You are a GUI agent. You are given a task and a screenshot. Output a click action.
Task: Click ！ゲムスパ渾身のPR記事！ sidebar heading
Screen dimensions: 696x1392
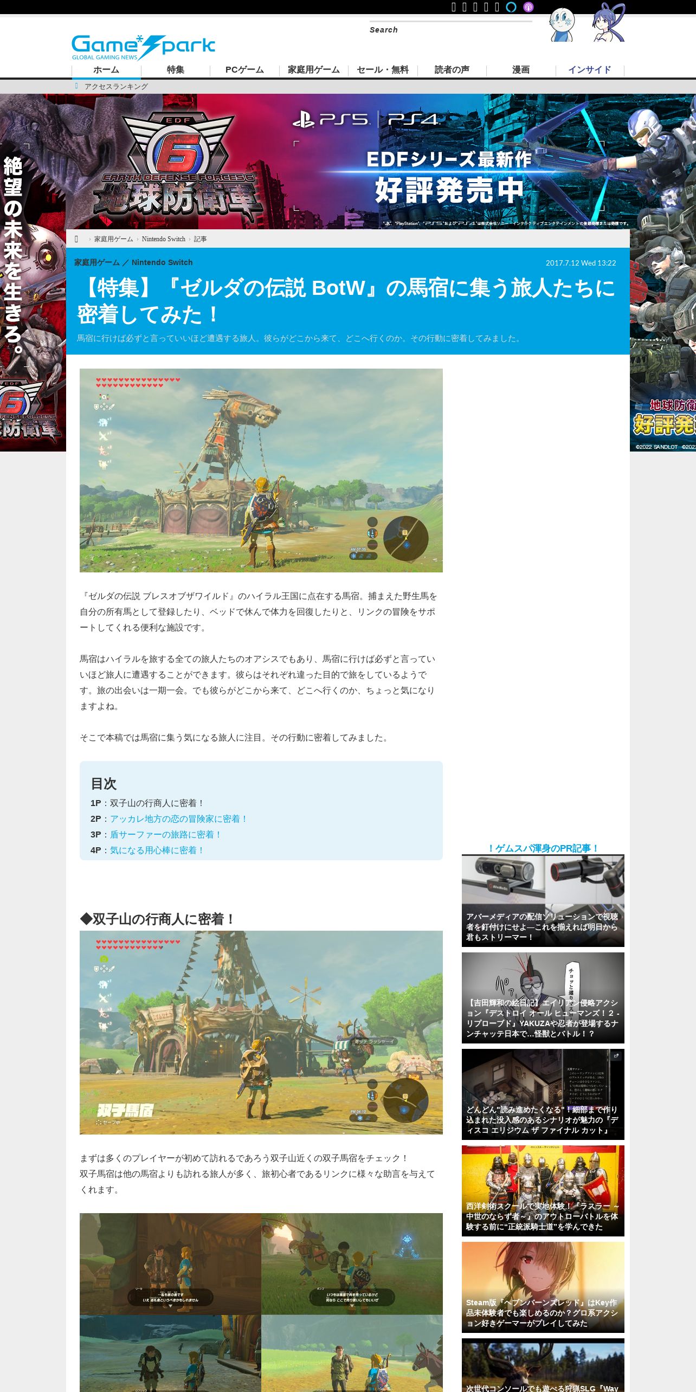click(543, 848)
